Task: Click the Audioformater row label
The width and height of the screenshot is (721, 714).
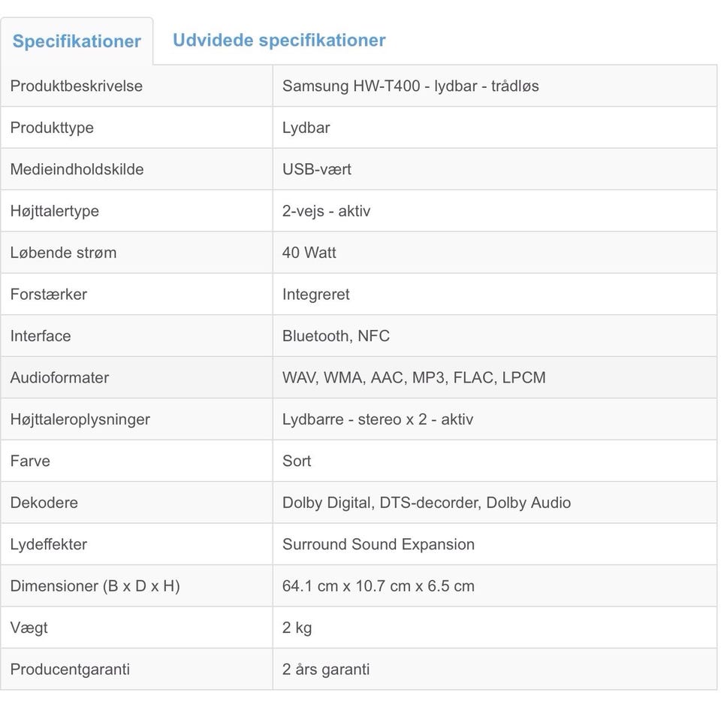Action: (59, 378)
